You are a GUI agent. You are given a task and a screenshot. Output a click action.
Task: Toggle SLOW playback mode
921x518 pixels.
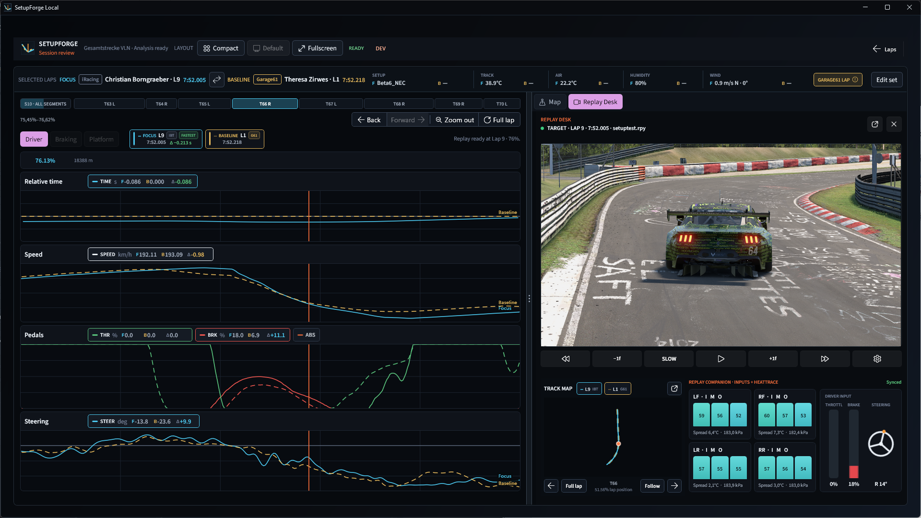click(669, 359)
